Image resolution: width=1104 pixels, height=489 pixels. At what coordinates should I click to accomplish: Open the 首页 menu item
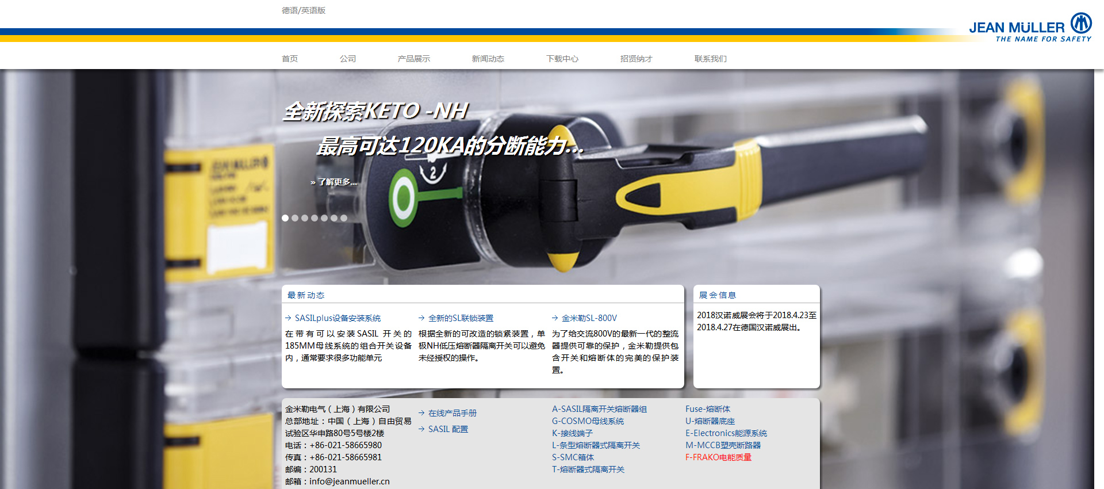pyautogui.click(x=290, y=59)
